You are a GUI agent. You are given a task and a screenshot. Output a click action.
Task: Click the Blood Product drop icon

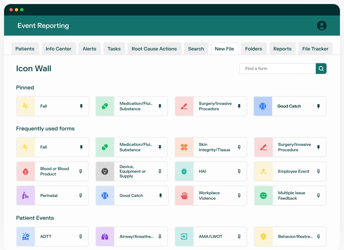26,171
